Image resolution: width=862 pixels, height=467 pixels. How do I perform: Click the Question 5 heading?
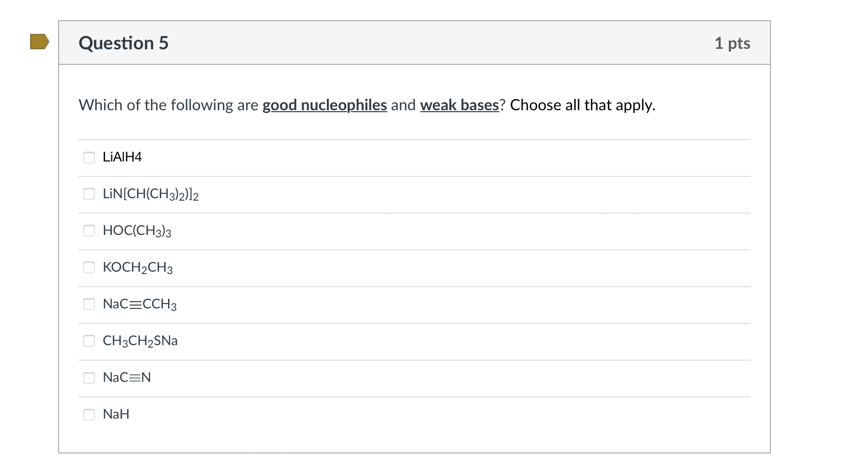pos(123,43)
